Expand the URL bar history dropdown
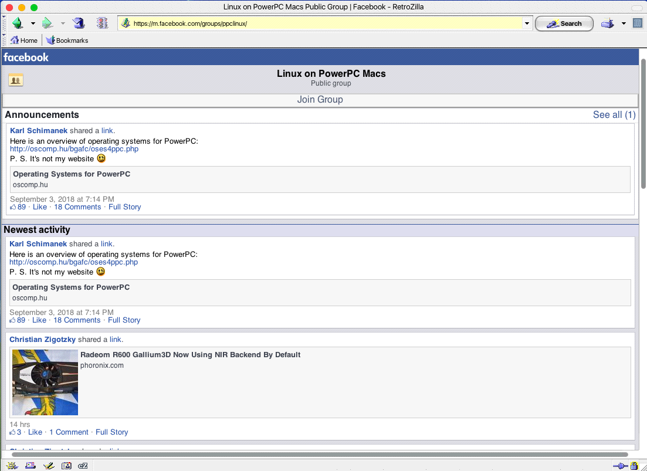The height and width of the screenshot is (471, 647). (527, 23)
